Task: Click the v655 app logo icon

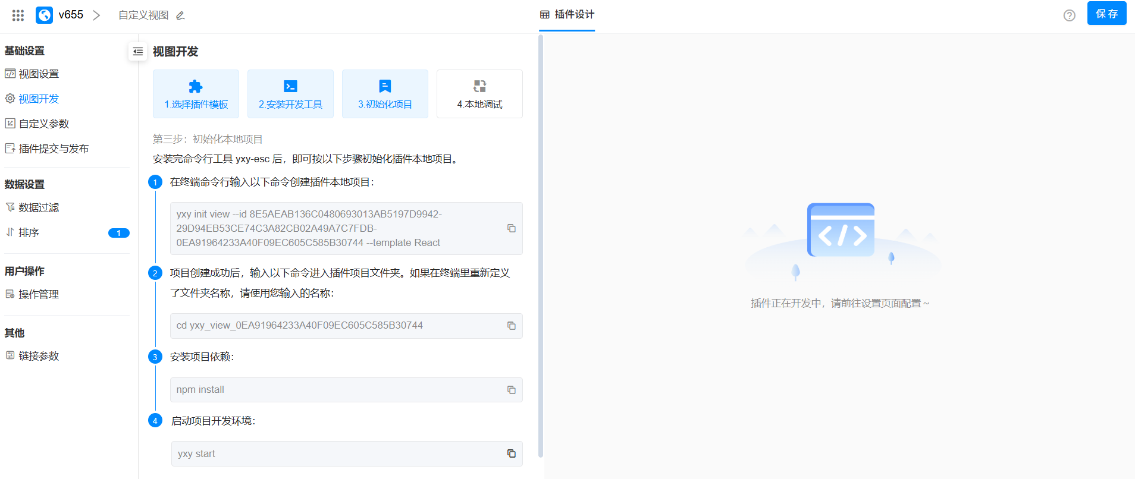Action: pos(44,15)
